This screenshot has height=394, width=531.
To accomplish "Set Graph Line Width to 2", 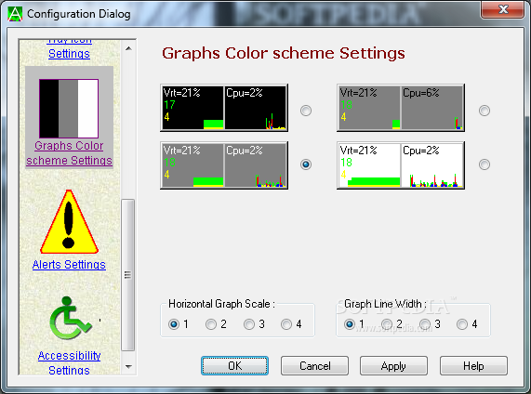I will (x=387, y=324).
